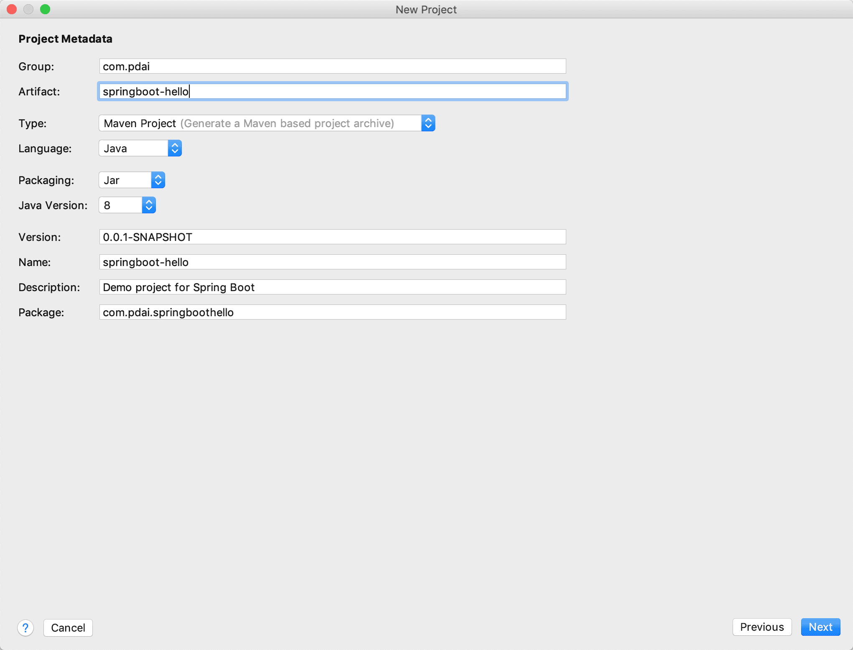Screen dimensions: 853x650
Task: Edit the Description field
Action: [x=332, y=287]
